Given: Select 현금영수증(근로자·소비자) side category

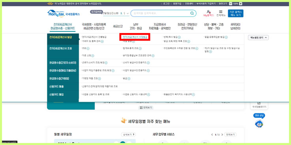Looking at the screenshot, I should click(63, 63).
